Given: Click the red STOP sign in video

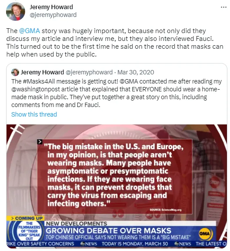Looking at the screenshot, I should pos(214,182).
